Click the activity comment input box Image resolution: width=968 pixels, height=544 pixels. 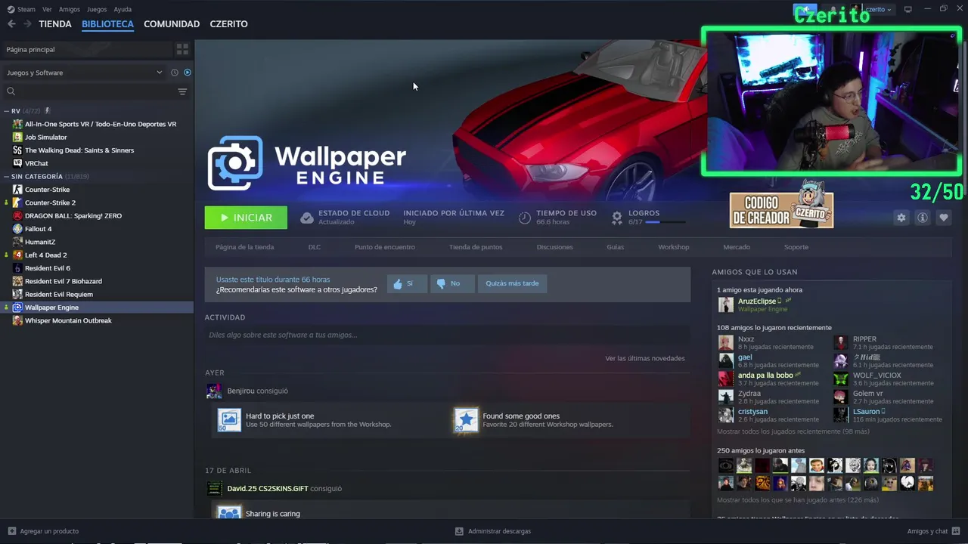point(447,335)
